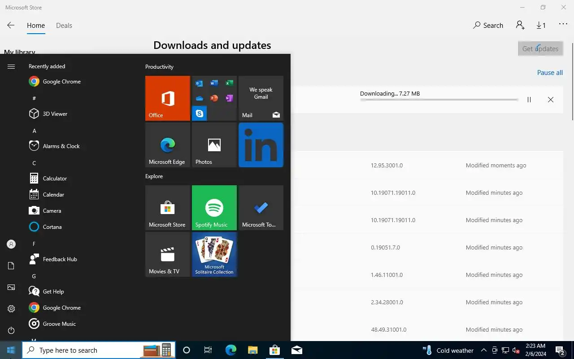Open Movies & TV tile

pos(168,254)
